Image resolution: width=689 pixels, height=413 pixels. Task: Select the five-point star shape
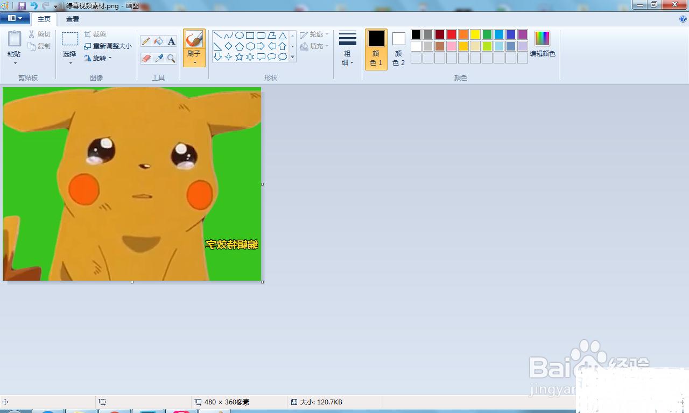tap(240, 57)
